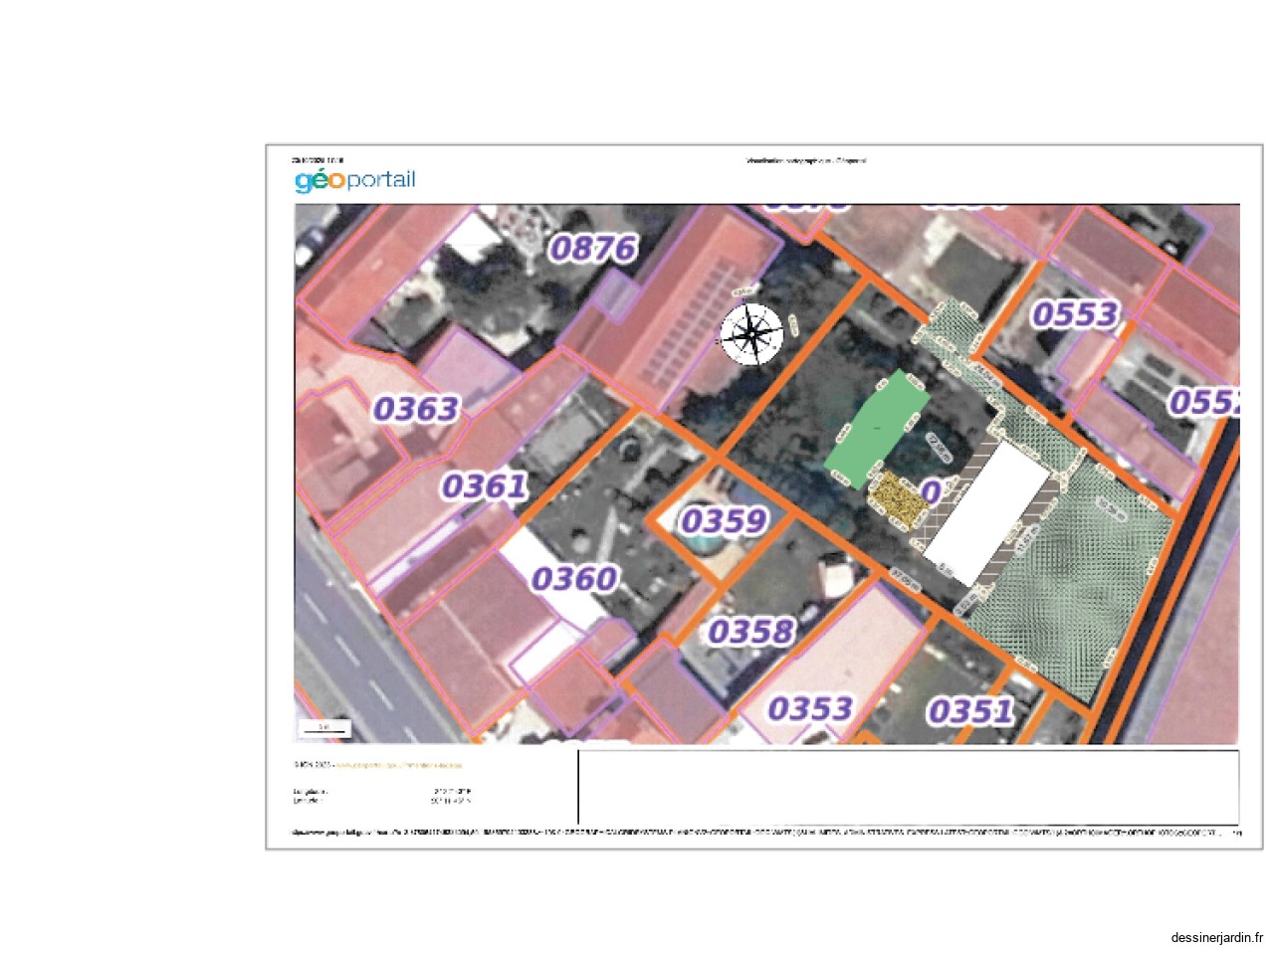Image resolution: width=1274 pixels, height=955 pixels.
Task: Click parcel label 0876
Action: 593,248
